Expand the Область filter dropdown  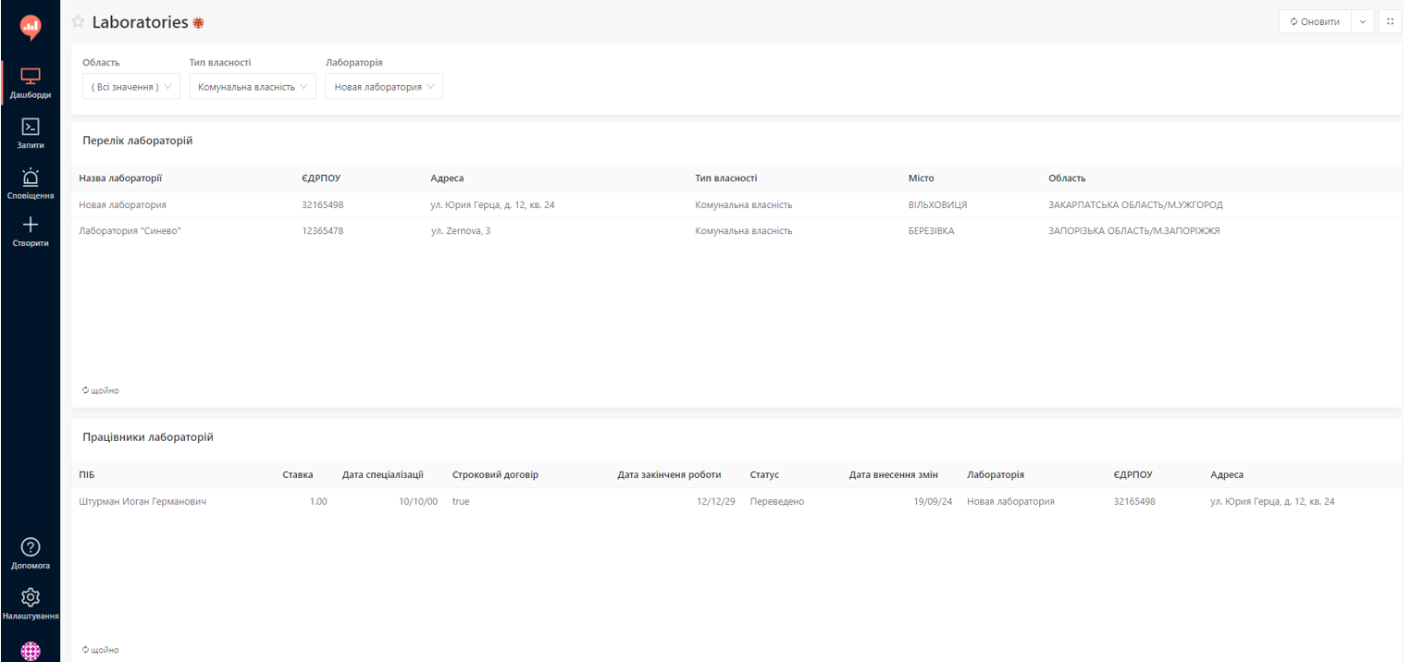point(131,87)
